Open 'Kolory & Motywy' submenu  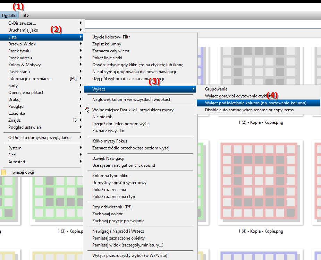pos(41,65)
